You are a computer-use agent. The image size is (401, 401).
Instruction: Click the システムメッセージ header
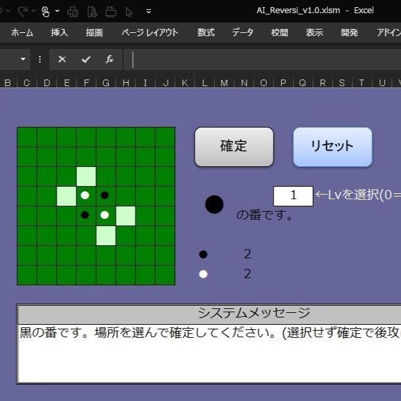point(254,314)
